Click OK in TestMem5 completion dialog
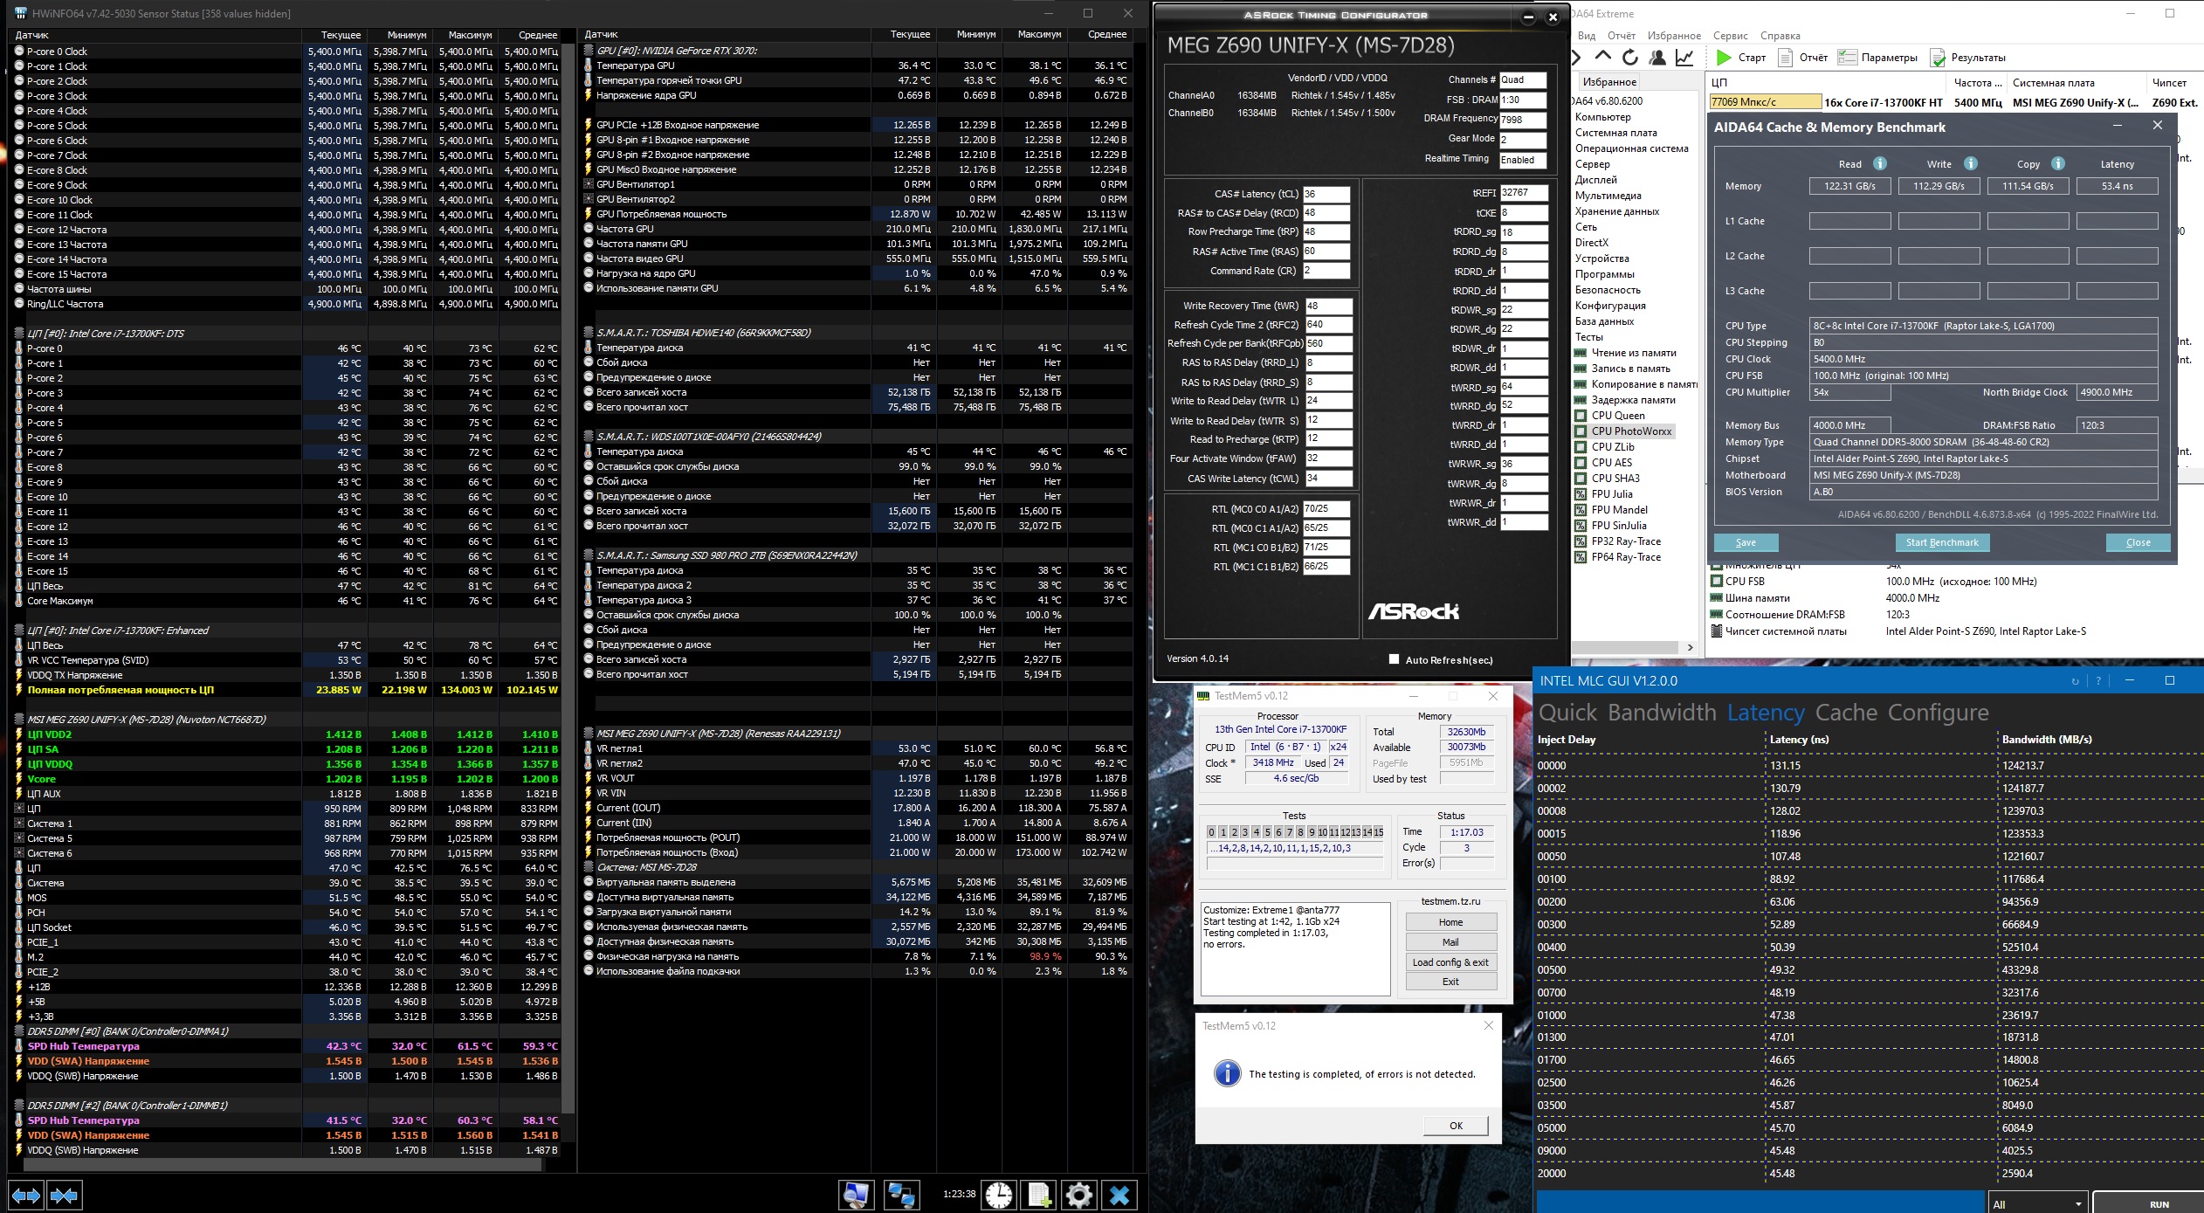This screenshot has width=2204, height=1213. coord(1456,1126)
